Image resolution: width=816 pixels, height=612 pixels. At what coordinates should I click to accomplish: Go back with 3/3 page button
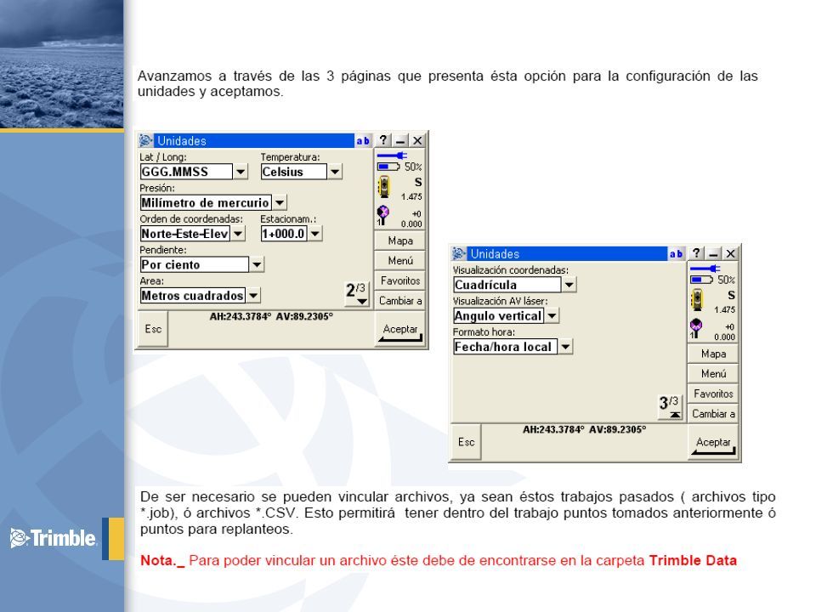tap(669, 407)
